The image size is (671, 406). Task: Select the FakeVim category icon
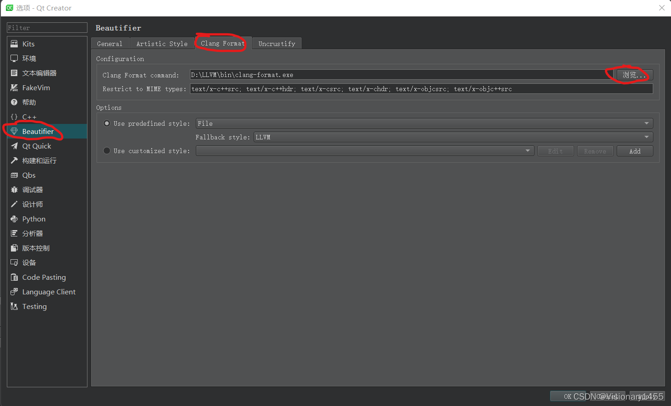14,87
